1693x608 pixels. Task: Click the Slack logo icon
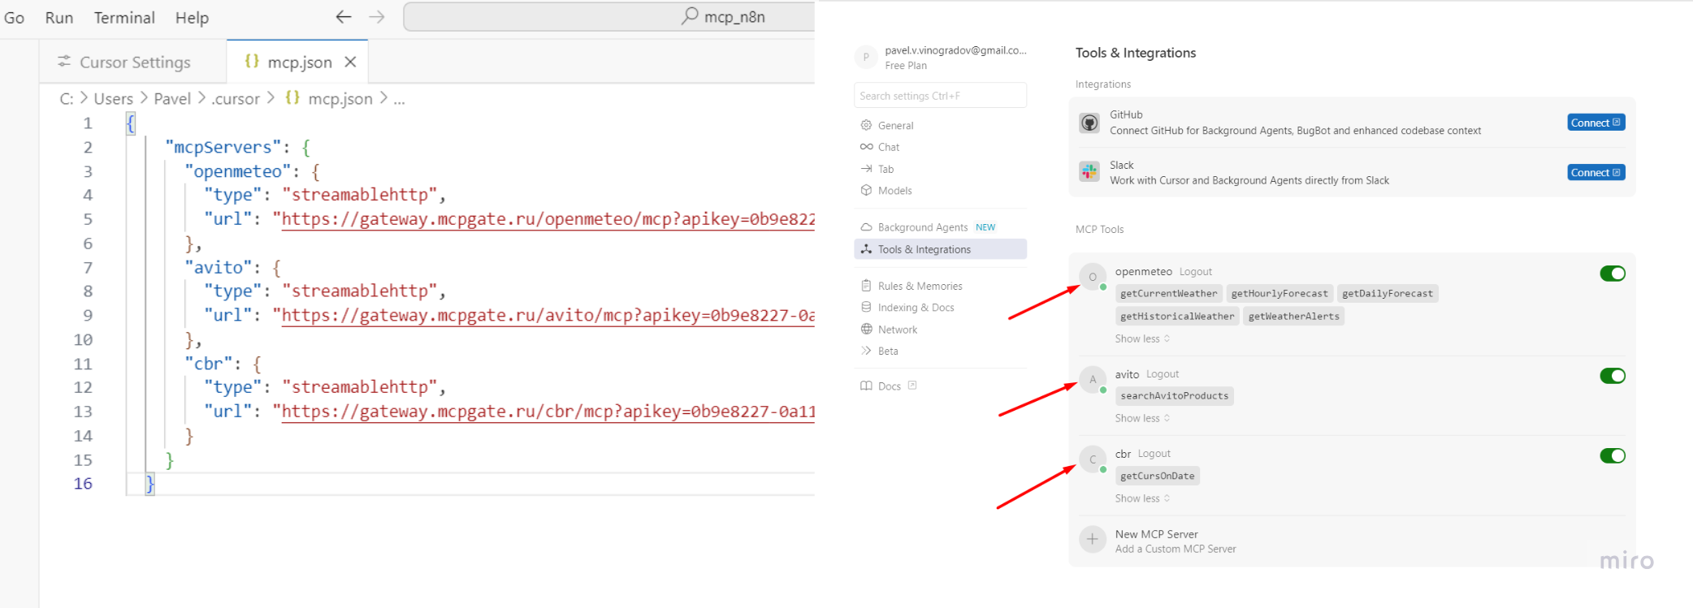tap(1089, 171)
